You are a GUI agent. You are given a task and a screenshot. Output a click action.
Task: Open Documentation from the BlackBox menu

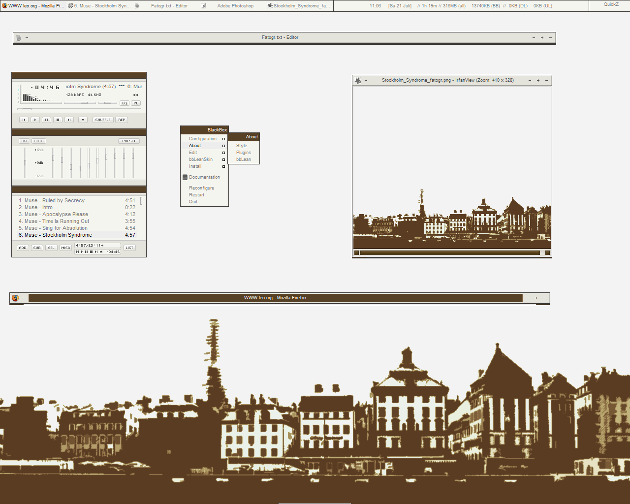[204, 177]
